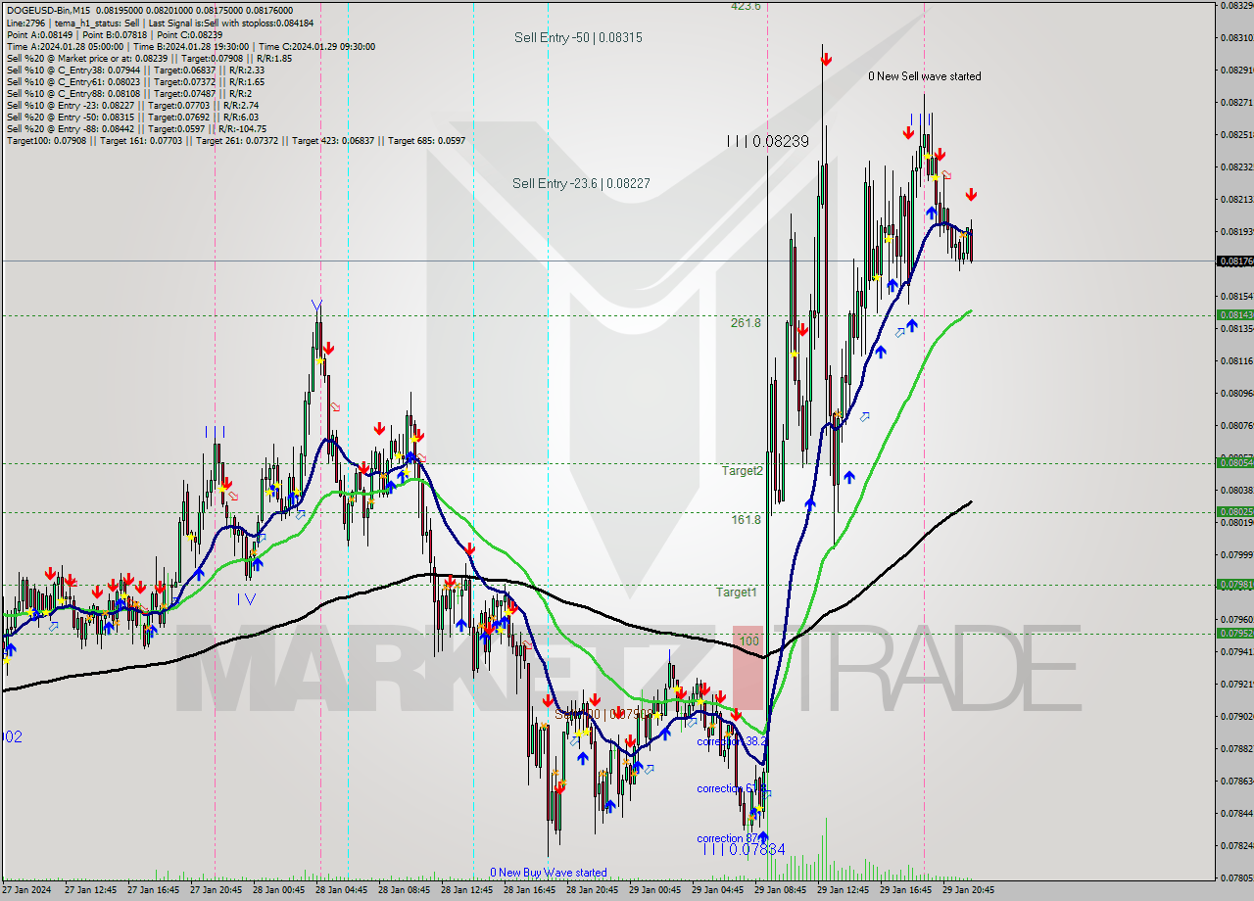This screenshot has width=1254, height=901.
Task: Click the '27 Jan 2024' time axis label
Action: click(27, 890)
